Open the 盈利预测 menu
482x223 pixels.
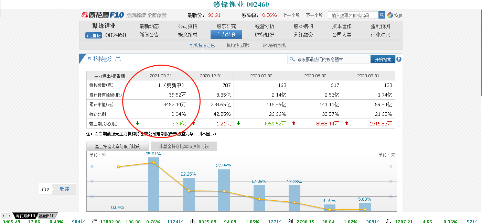[x=380, y=26]
